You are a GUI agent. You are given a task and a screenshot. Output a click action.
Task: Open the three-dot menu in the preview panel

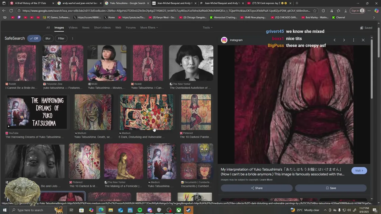tap(354, 40)
